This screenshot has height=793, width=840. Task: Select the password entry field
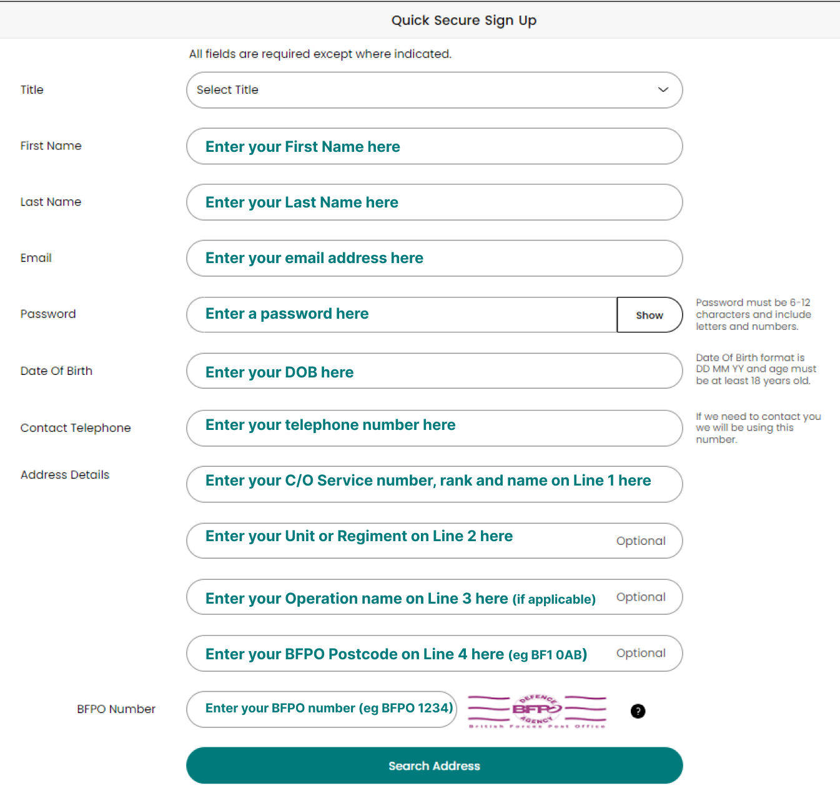tap(402, 315)
